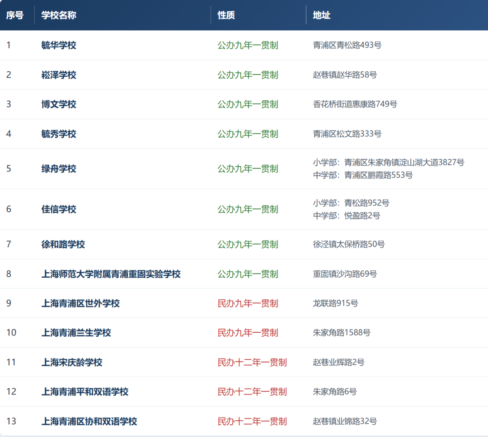This screenshot has width=488, height=437.
Task: Select the school name 毓华学校
Action: [59, 45]
